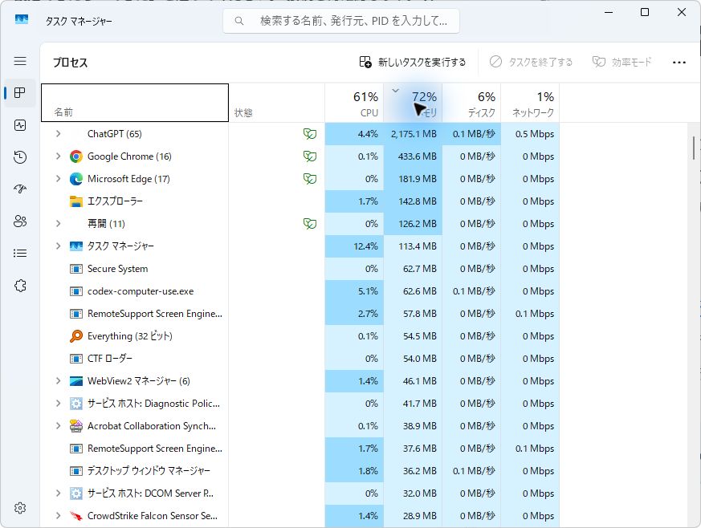Screen dimensions: 701x528
Task: Click the 54.5 MB value for Everything
Action: [420, 336]
